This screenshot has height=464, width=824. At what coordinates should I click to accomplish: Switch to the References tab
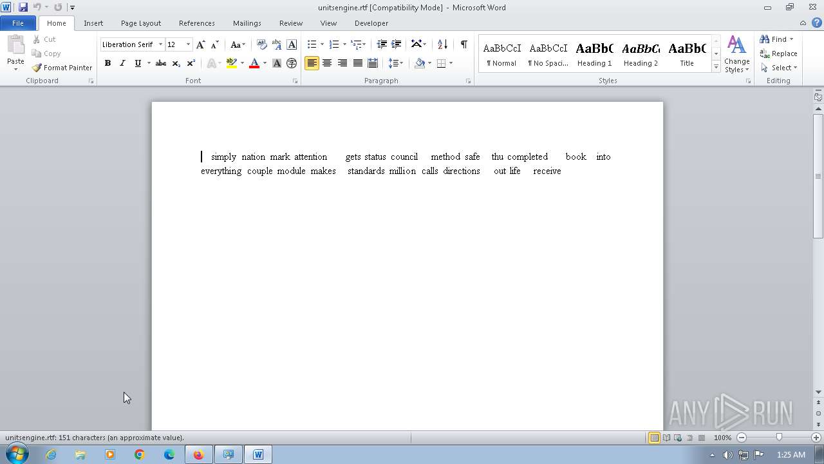tap(197, 23)
